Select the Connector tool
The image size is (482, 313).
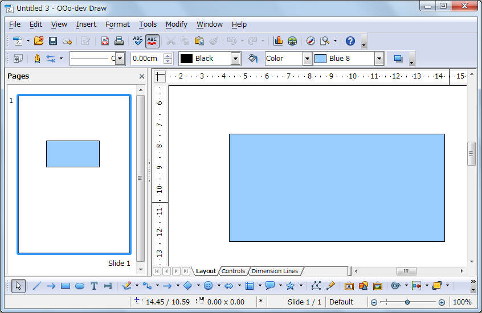click(x=147, y=286)
